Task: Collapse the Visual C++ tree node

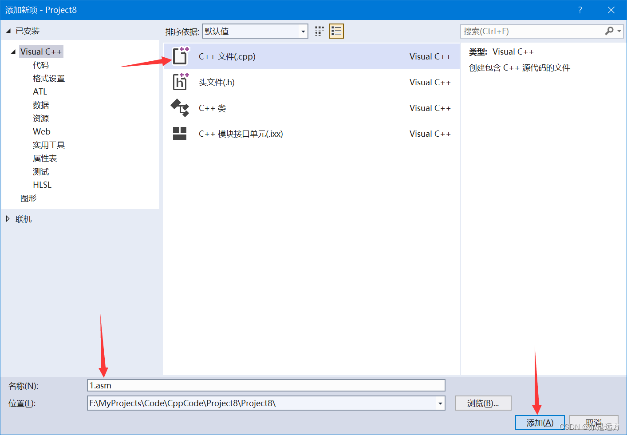Action: pyautogui.click(x=13, y=52)
